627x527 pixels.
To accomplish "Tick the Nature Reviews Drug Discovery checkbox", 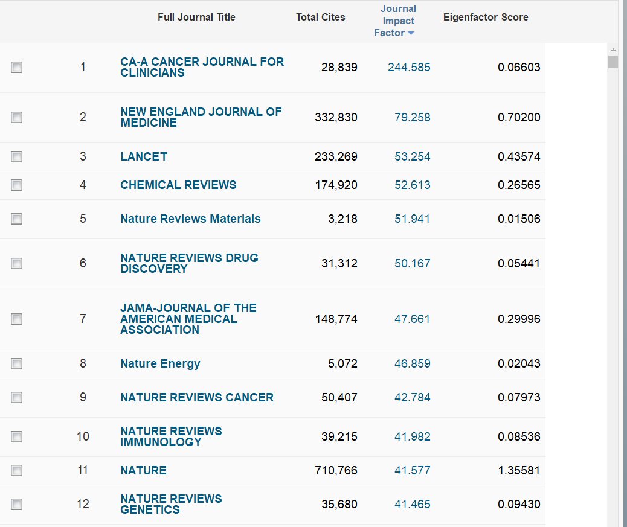I will [16, 264].
